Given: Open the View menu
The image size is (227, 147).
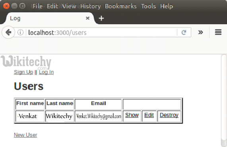Looking at the screenshot, I should coord(69,6).
